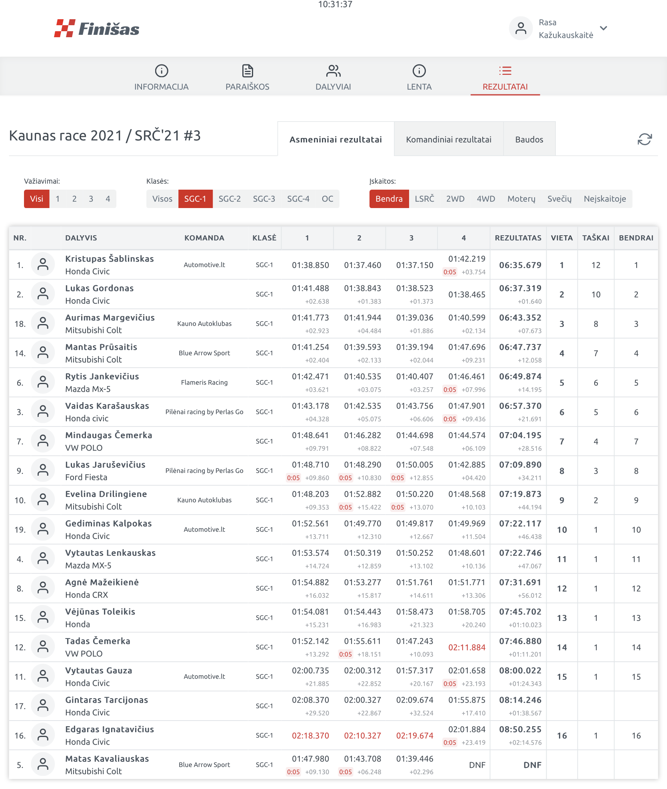This screenshot has width=667, height=789.
Task: Select the Bendra standings filter
Action: [x=389, y=199]
